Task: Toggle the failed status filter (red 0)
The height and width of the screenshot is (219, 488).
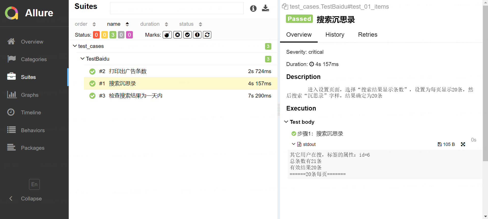Action: tap(96, 35)
